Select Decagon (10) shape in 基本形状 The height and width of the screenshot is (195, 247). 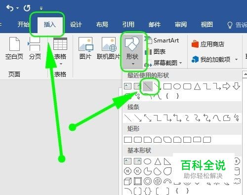click(127, 171)
